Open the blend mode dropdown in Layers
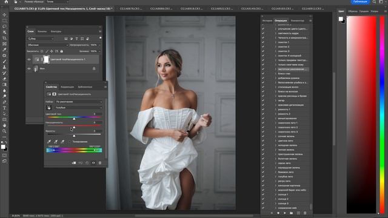This screenshot has width=388, height=218. tap(47, 45)
